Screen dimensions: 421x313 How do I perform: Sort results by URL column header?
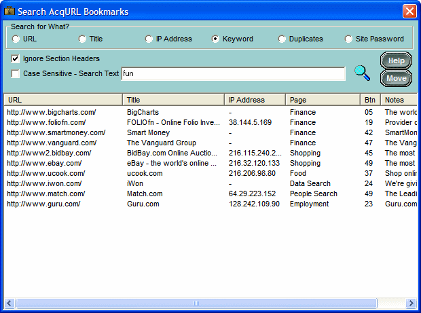(63, 100)
